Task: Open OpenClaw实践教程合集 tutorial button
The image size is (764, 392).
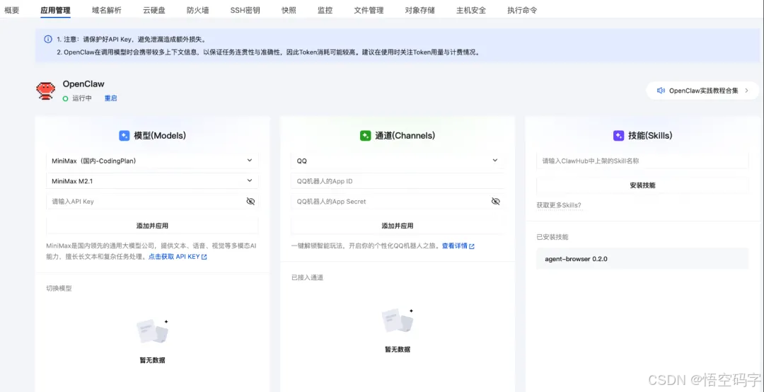Action: (x=702, y=91)
